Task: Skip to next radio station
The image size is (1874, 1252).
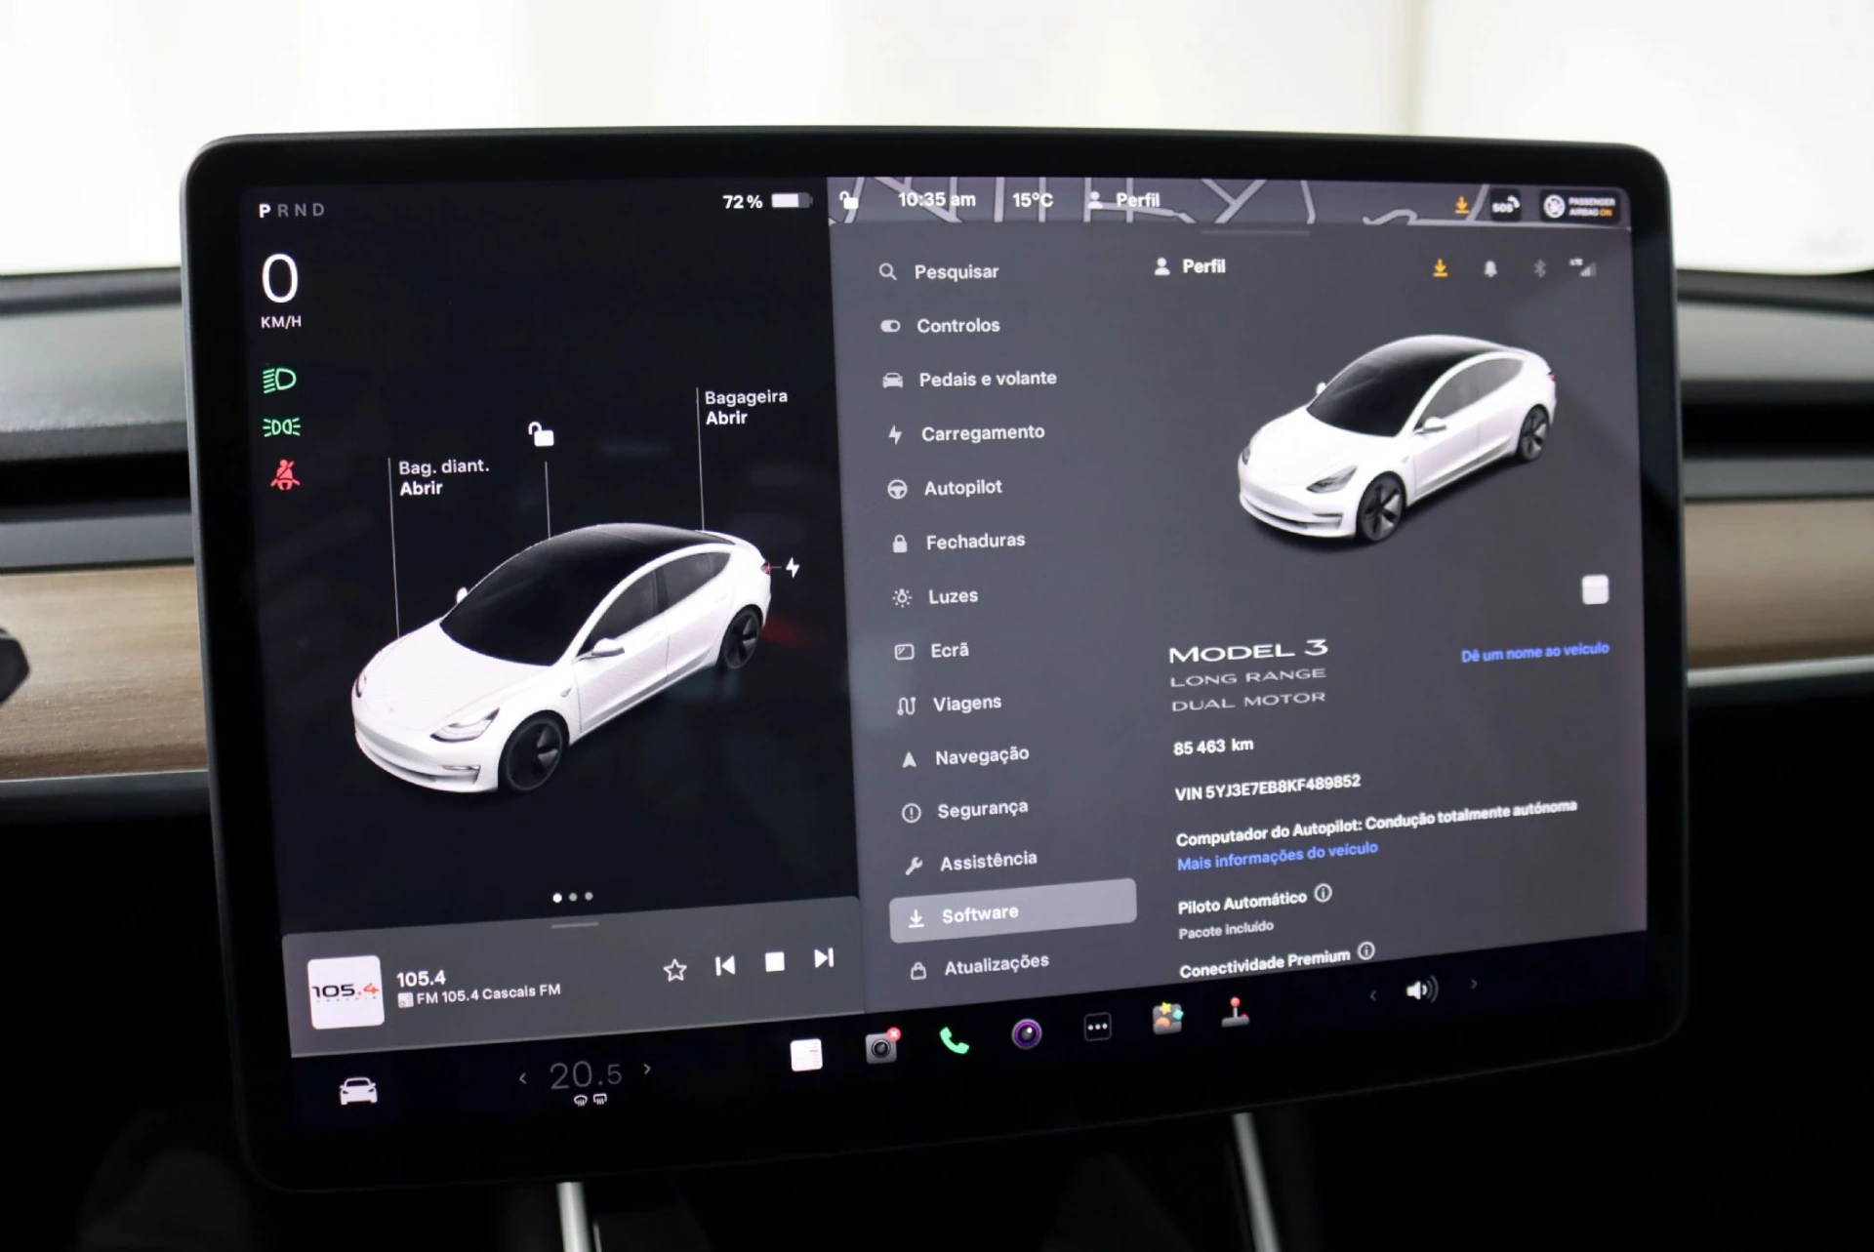Action: 824,958
